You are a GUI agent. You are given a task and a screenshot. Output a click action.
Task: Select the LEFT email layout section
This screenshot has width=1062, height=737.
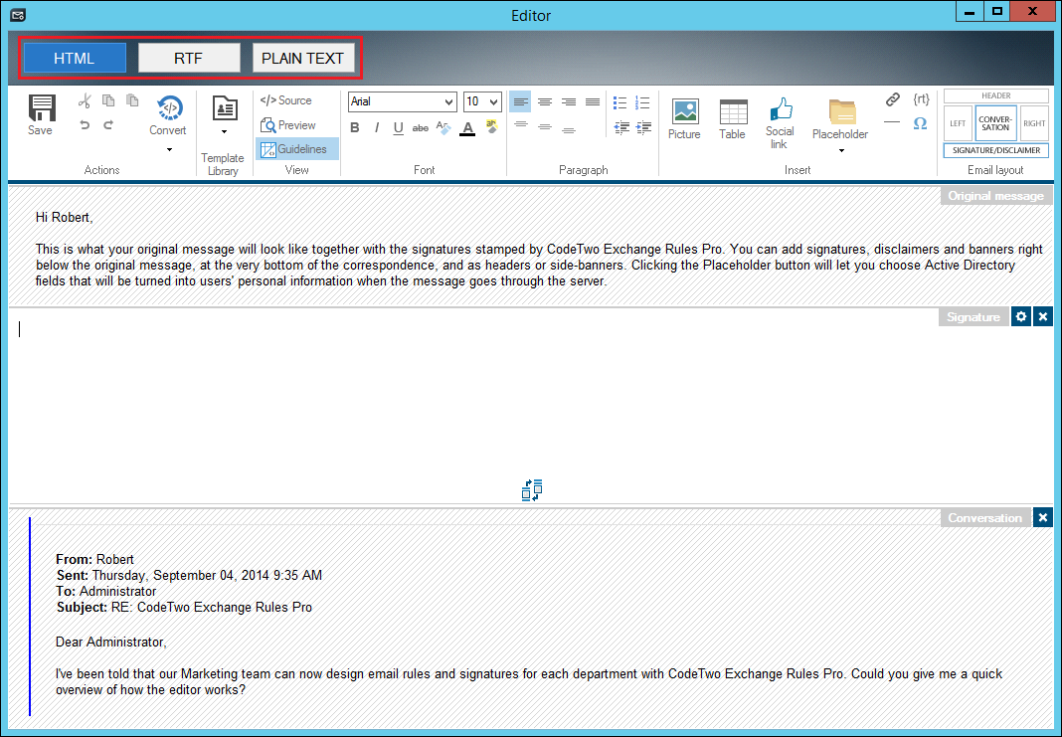pos(958,123)
